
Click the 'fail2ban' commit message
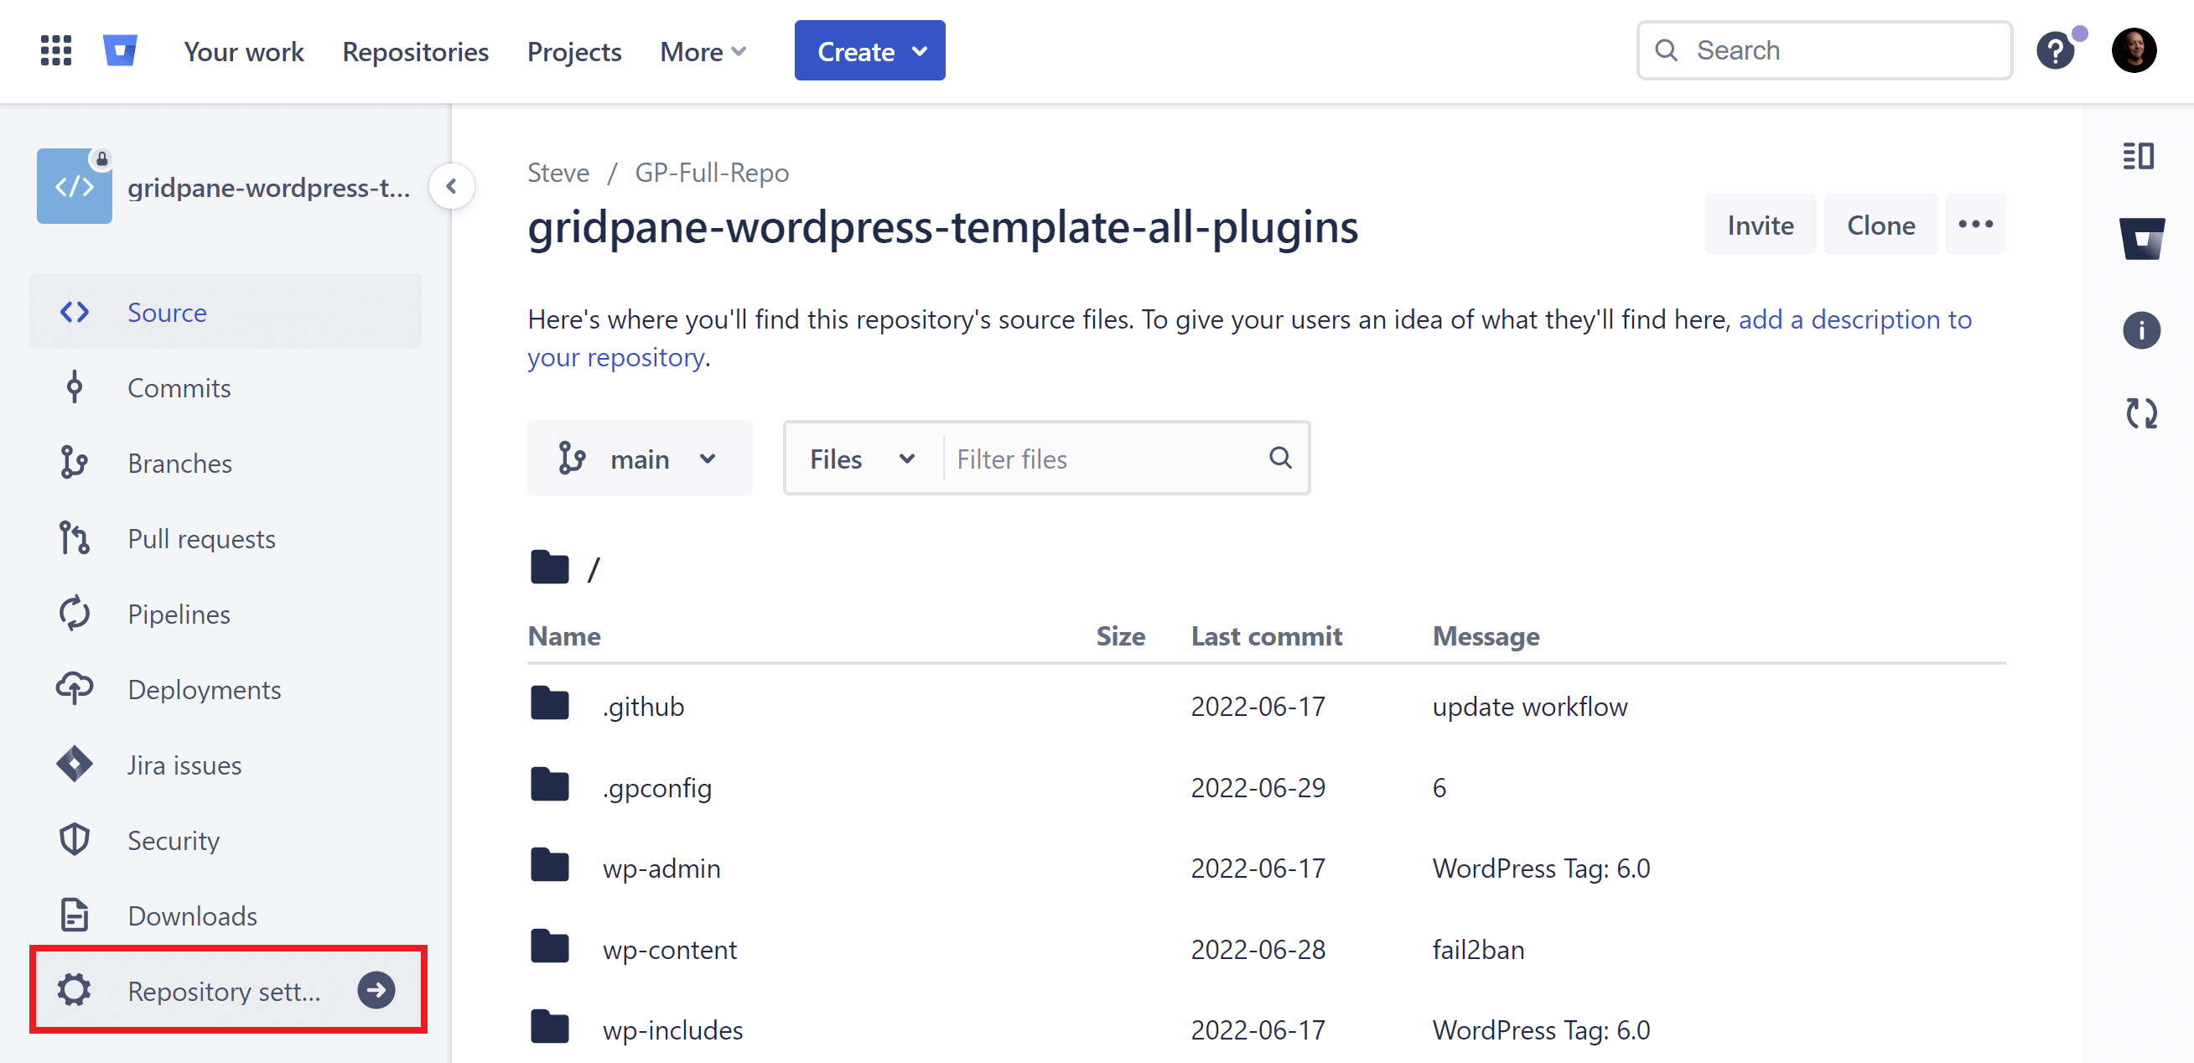(x=1479, y=949)
